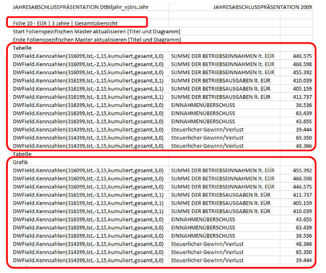Click value 455.392 in the Tabelle block
Image resolution: width=326 pixels, height=273 pixels.
coord(302,72)
